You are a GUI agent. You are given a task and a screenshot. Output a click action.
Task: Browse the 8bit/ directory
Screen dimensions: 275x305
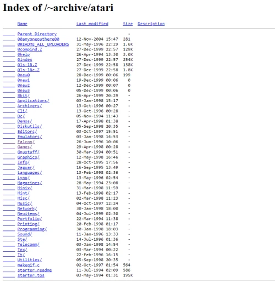[24, 95]
